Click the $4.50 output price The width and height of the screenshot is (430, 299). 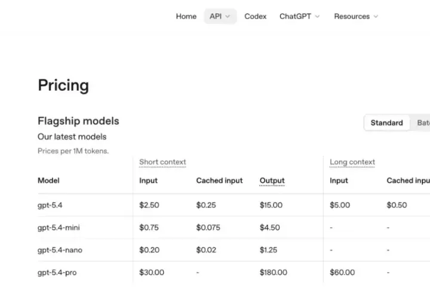pyautogui.click(x=270, y=228)
